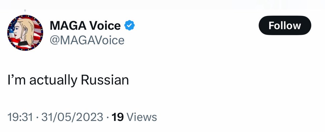Click the 19:31 timestamp
Screen dimensions: 325x132
[x=20, y=117]
